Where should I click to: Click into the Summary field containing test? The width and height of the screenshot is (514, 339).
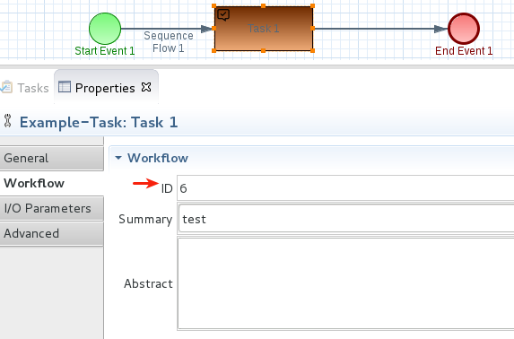pos(345,219)
